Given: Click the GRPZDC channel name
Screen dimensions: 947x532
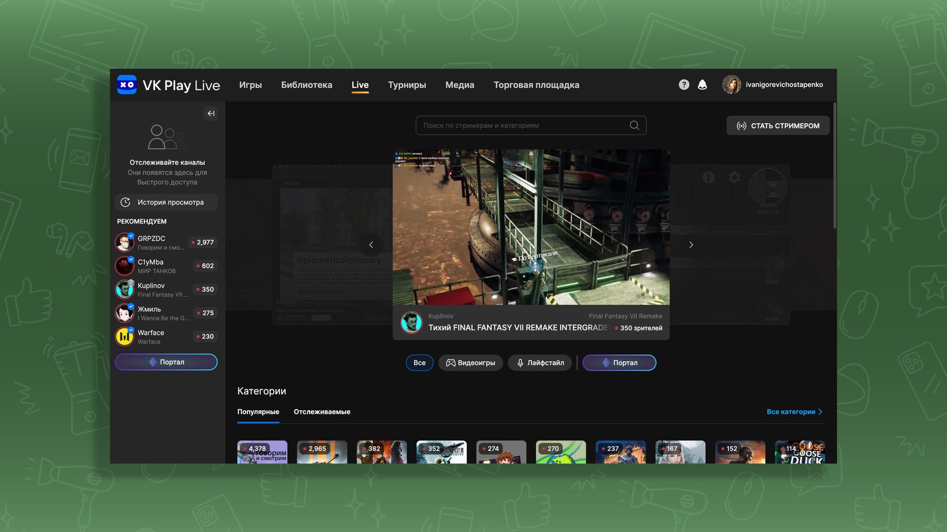Looking at the screenshot, I should coord(152,239).
